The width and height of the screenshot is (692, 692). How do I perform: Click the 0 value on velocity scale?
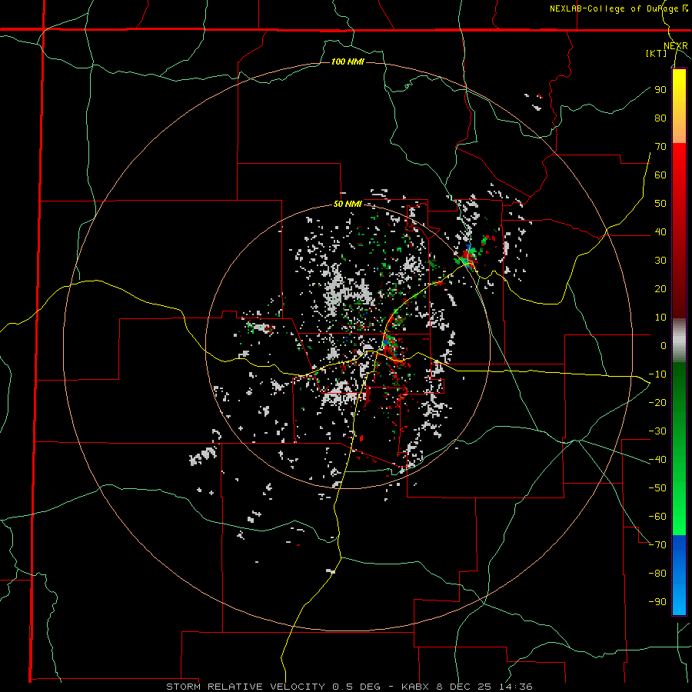(664, 345)
